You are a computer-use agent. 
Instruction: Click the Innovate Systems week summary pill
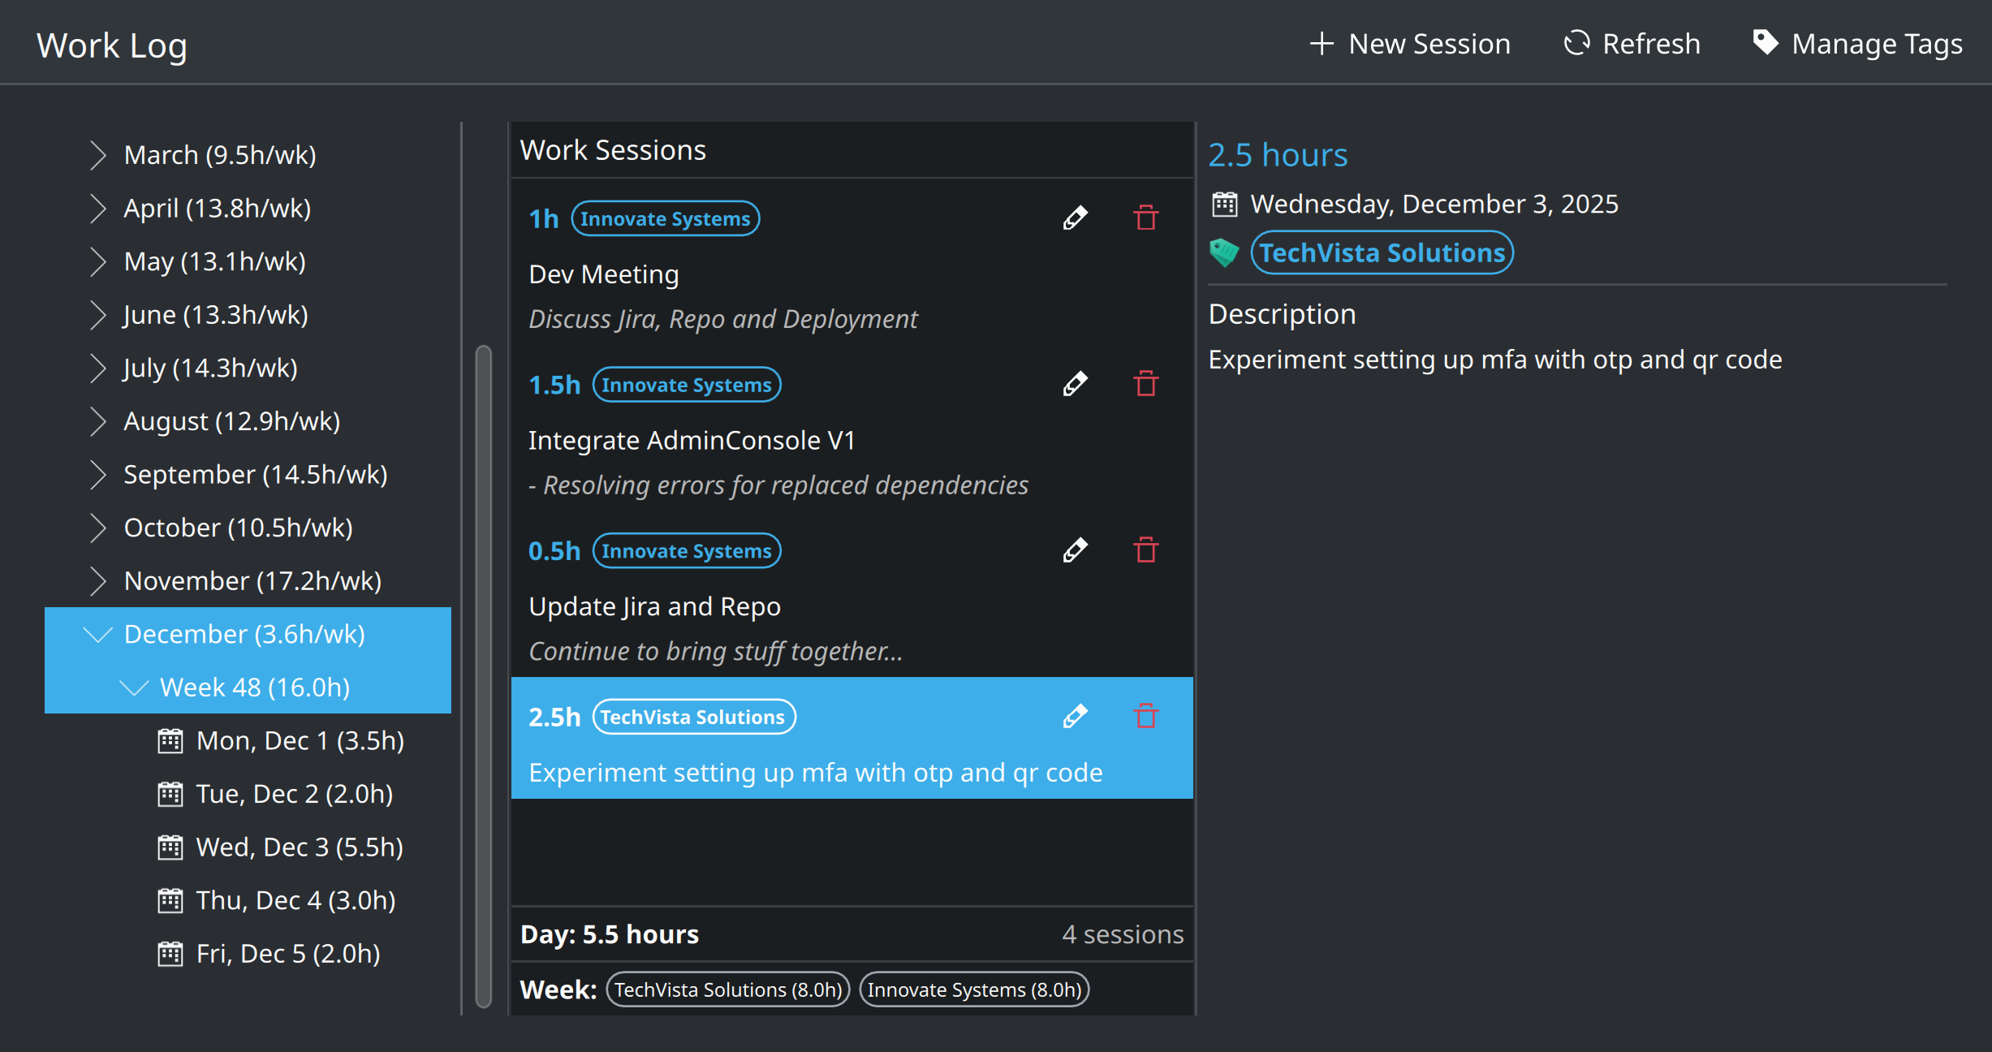click(973, 989)
